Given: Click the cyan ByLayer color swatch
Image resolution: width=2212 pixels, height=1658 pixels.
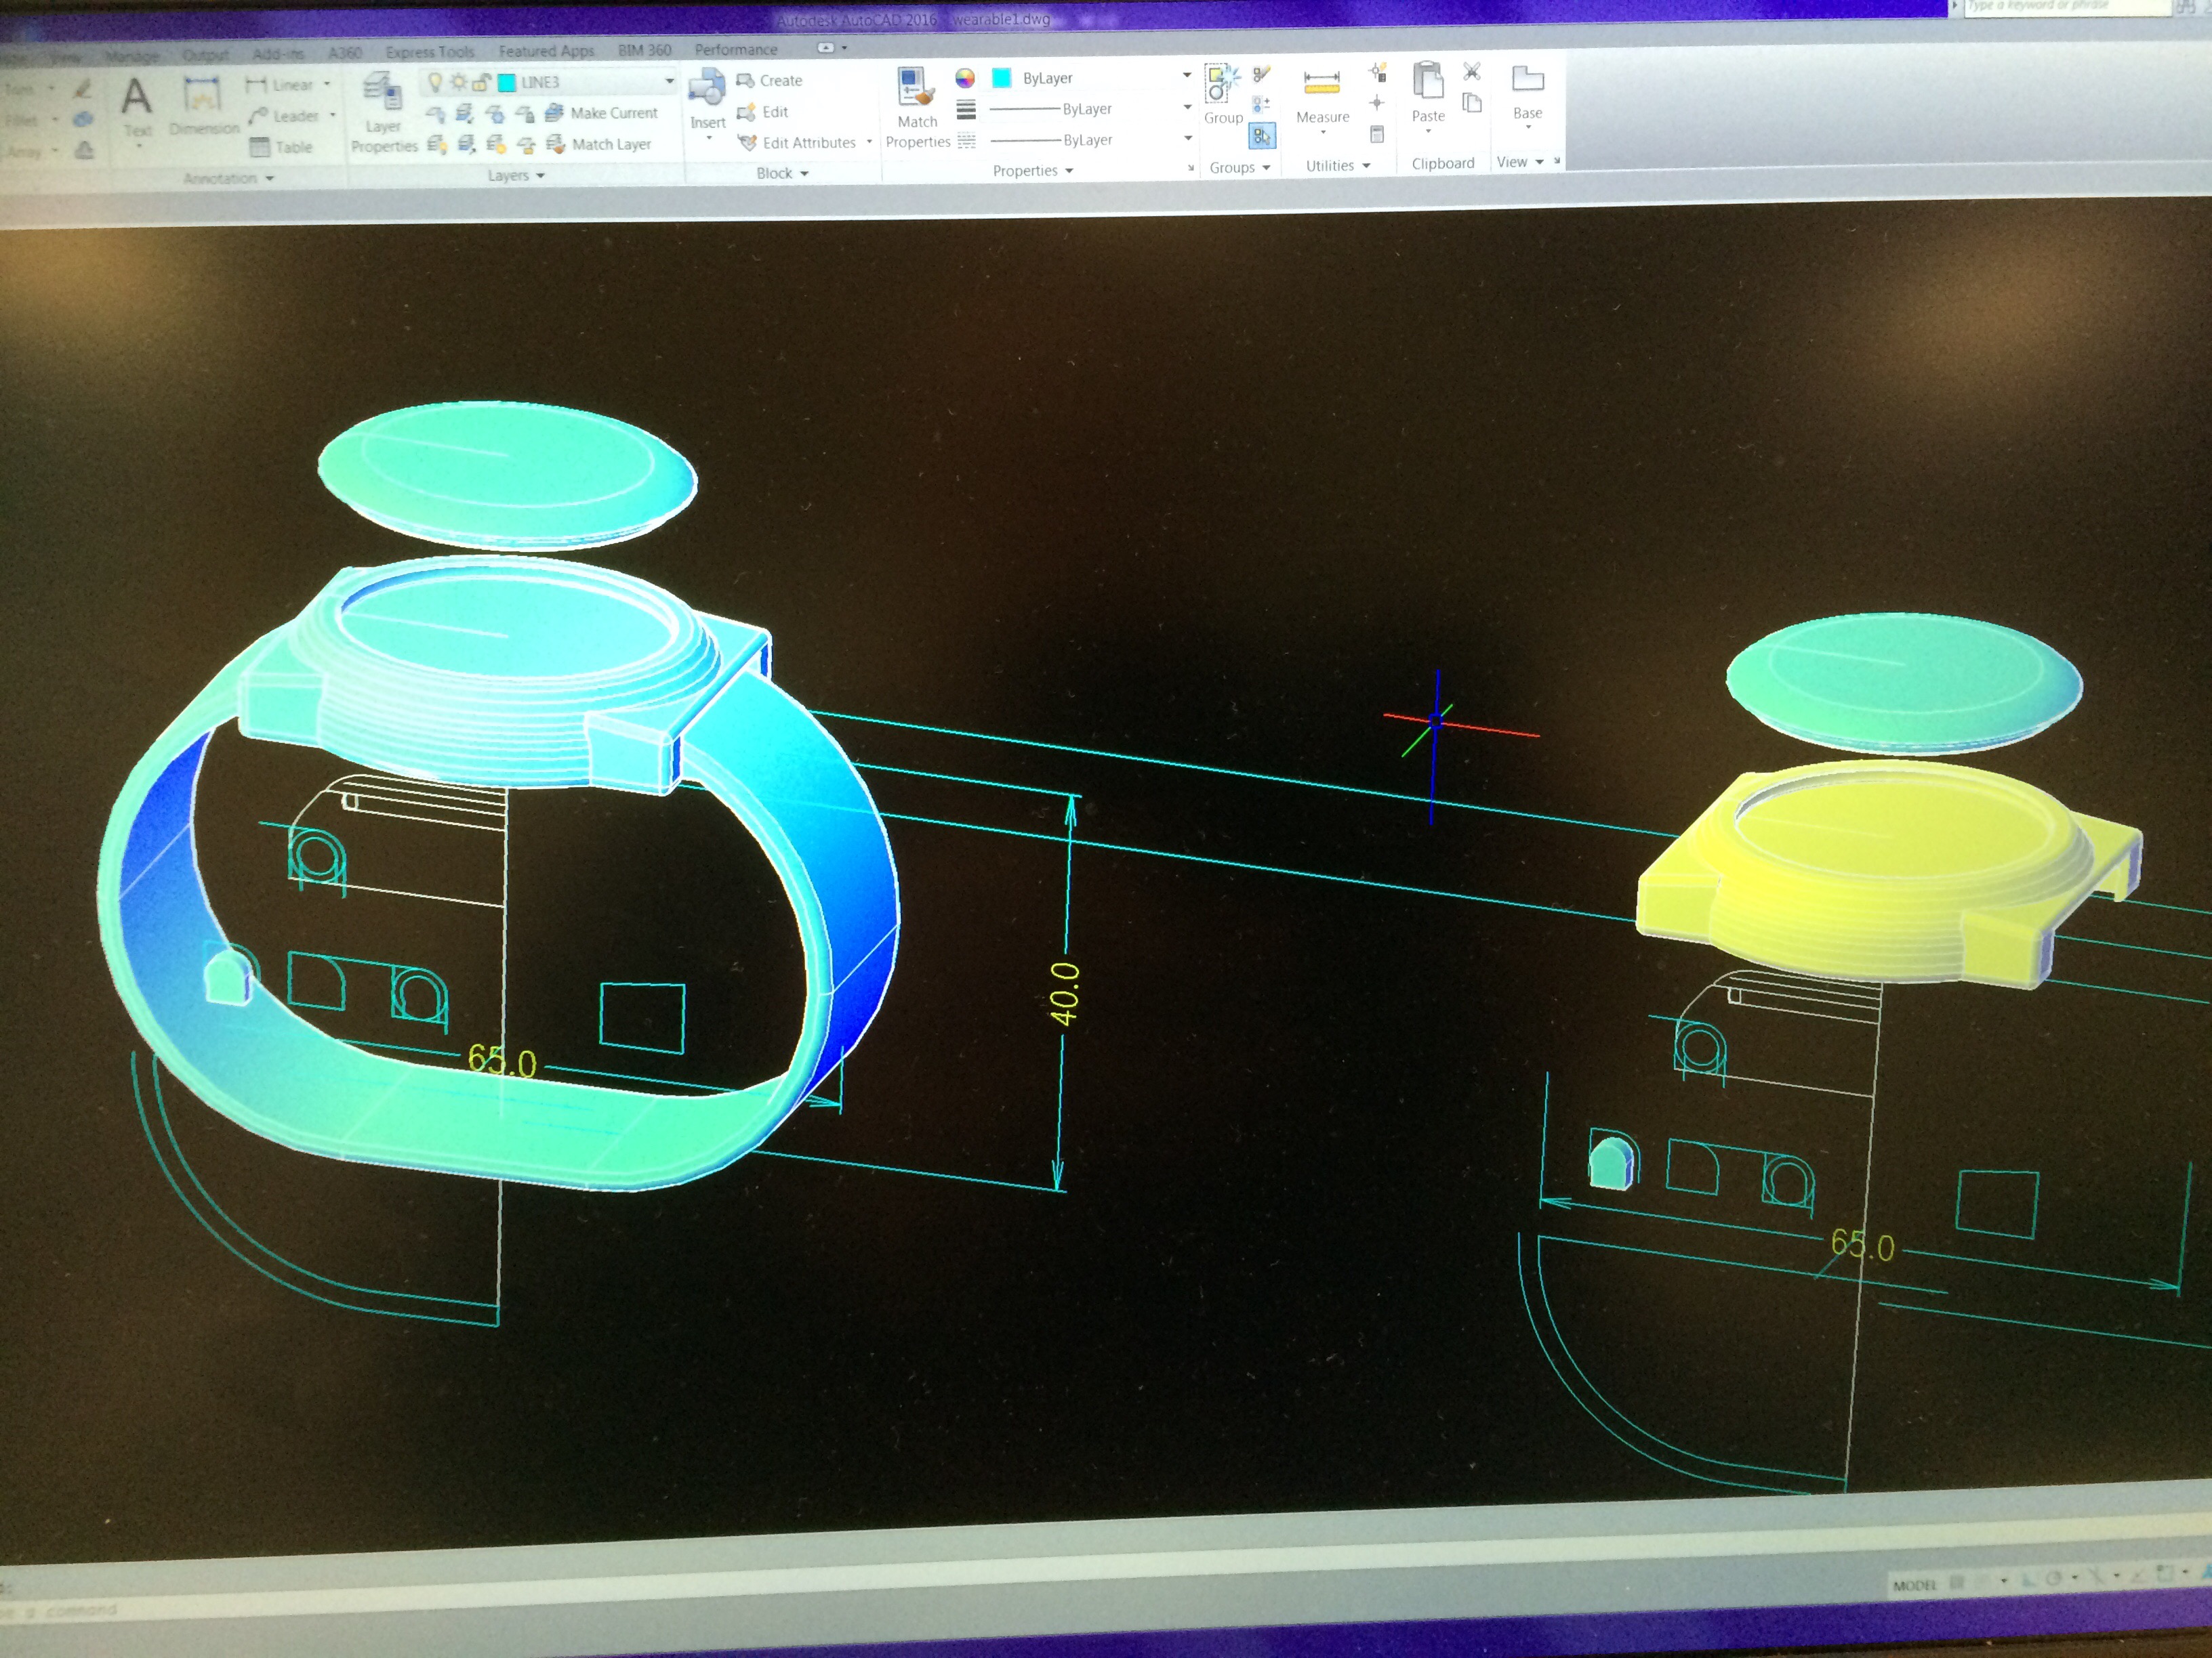Looking at the screenshot, I should [x=1001, y=78].
